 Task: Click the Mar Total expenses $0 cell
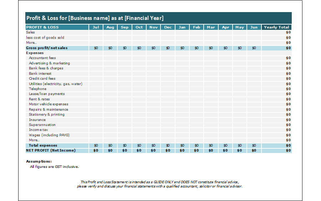pos(211,146)
